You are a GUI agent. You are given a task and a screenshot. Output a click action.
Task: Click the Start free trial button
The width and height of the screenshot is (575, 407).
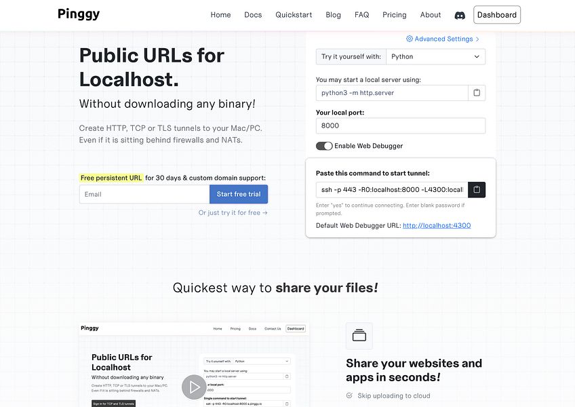[238, 193]
